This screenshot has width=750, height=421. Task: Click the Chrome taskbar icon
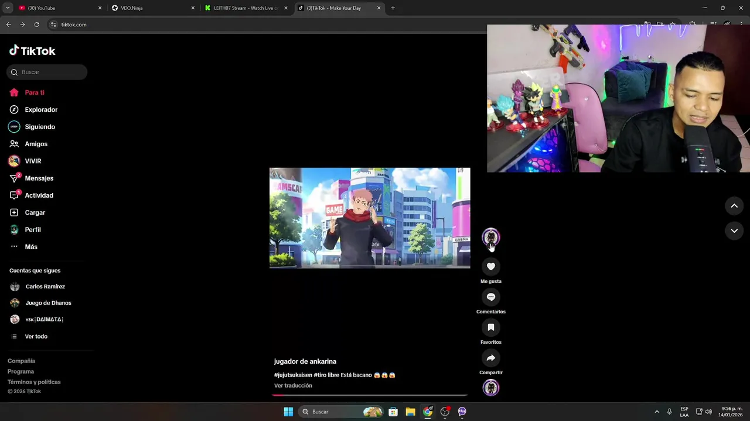pos(428,412)
